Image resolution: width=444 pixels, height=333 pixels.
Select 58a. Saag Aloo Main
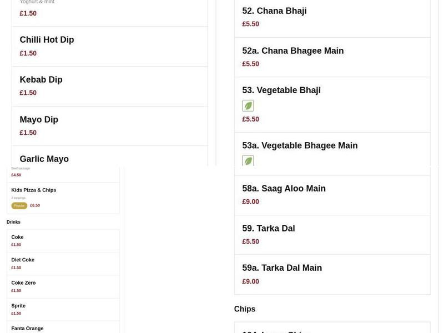(x=284, y=188)
